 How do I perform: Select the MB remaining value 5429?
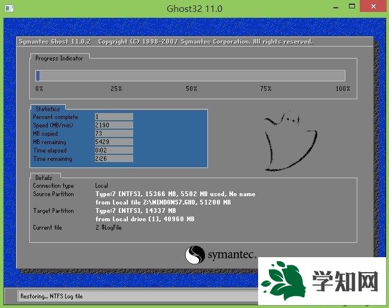click(x=114, y=142)
